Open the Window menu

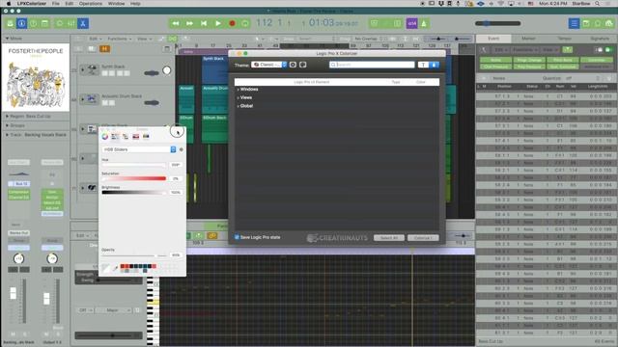click(x=116, y=3)
